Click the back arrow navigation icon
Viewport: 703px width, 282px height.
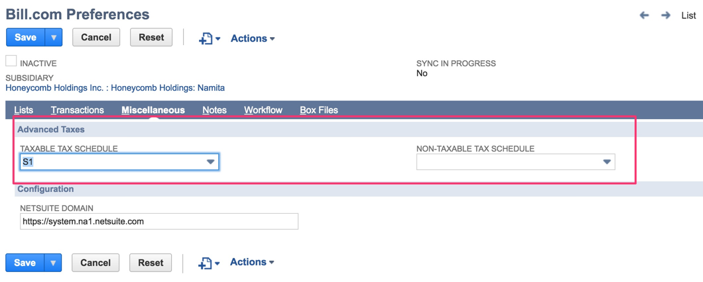(x=644, y=15)
